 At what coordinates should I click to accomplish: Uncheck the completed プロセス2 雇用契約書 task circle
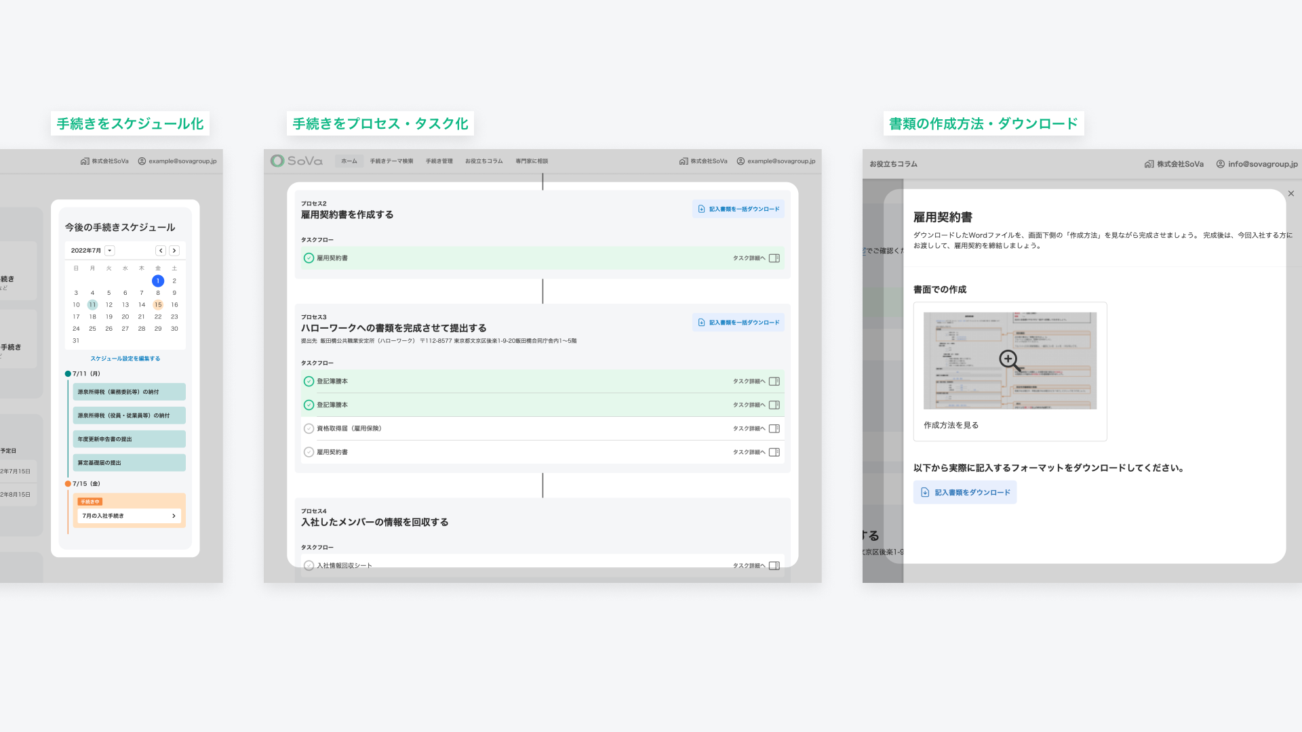[309, 258]
